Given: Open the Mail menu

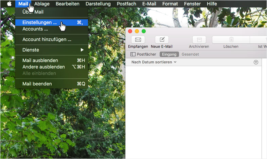Looking at the screenshot, I should (23, 4).
